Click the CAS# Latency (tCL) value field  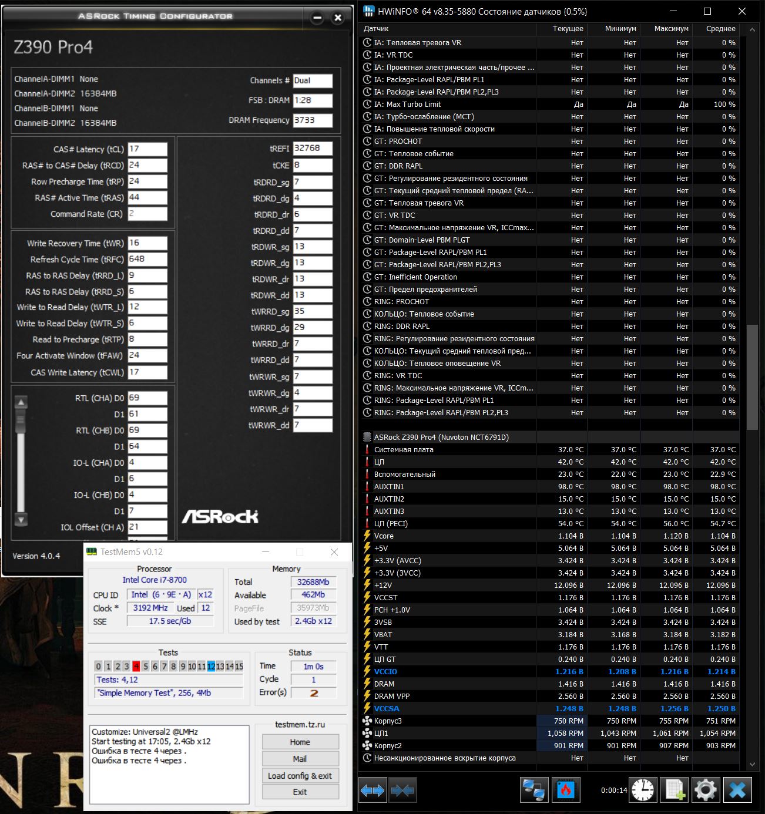147,149
